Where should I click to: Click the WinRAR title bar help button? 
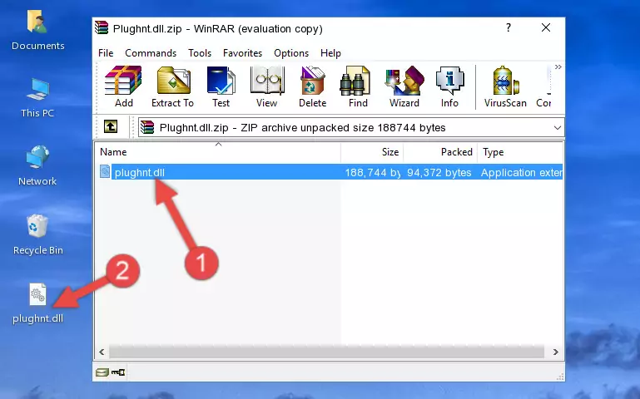[x=509, y=27]
